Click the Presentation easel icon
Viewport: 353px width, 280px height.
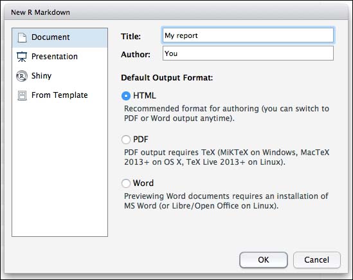[x=22, y=57]
